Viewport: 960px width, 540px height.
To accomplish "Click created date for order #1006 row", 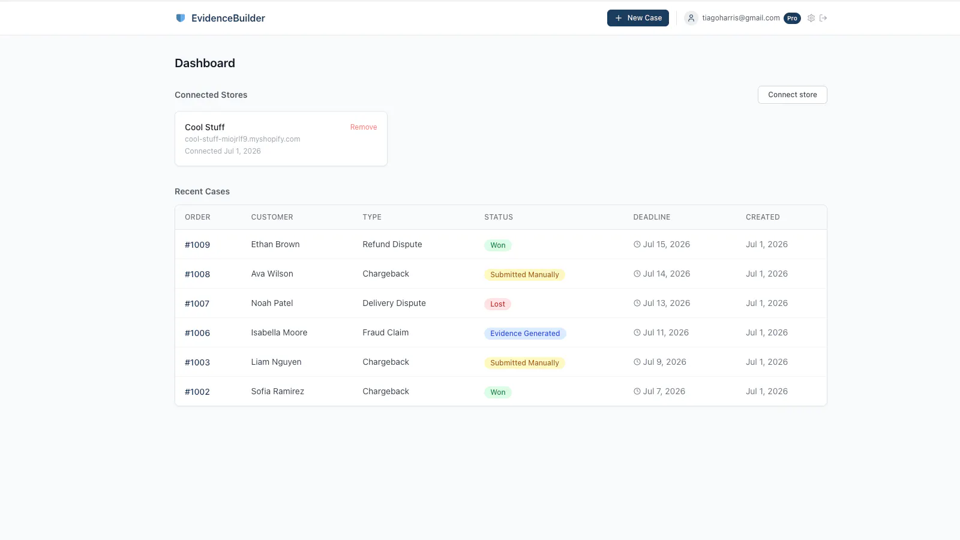I will (767, 332).
